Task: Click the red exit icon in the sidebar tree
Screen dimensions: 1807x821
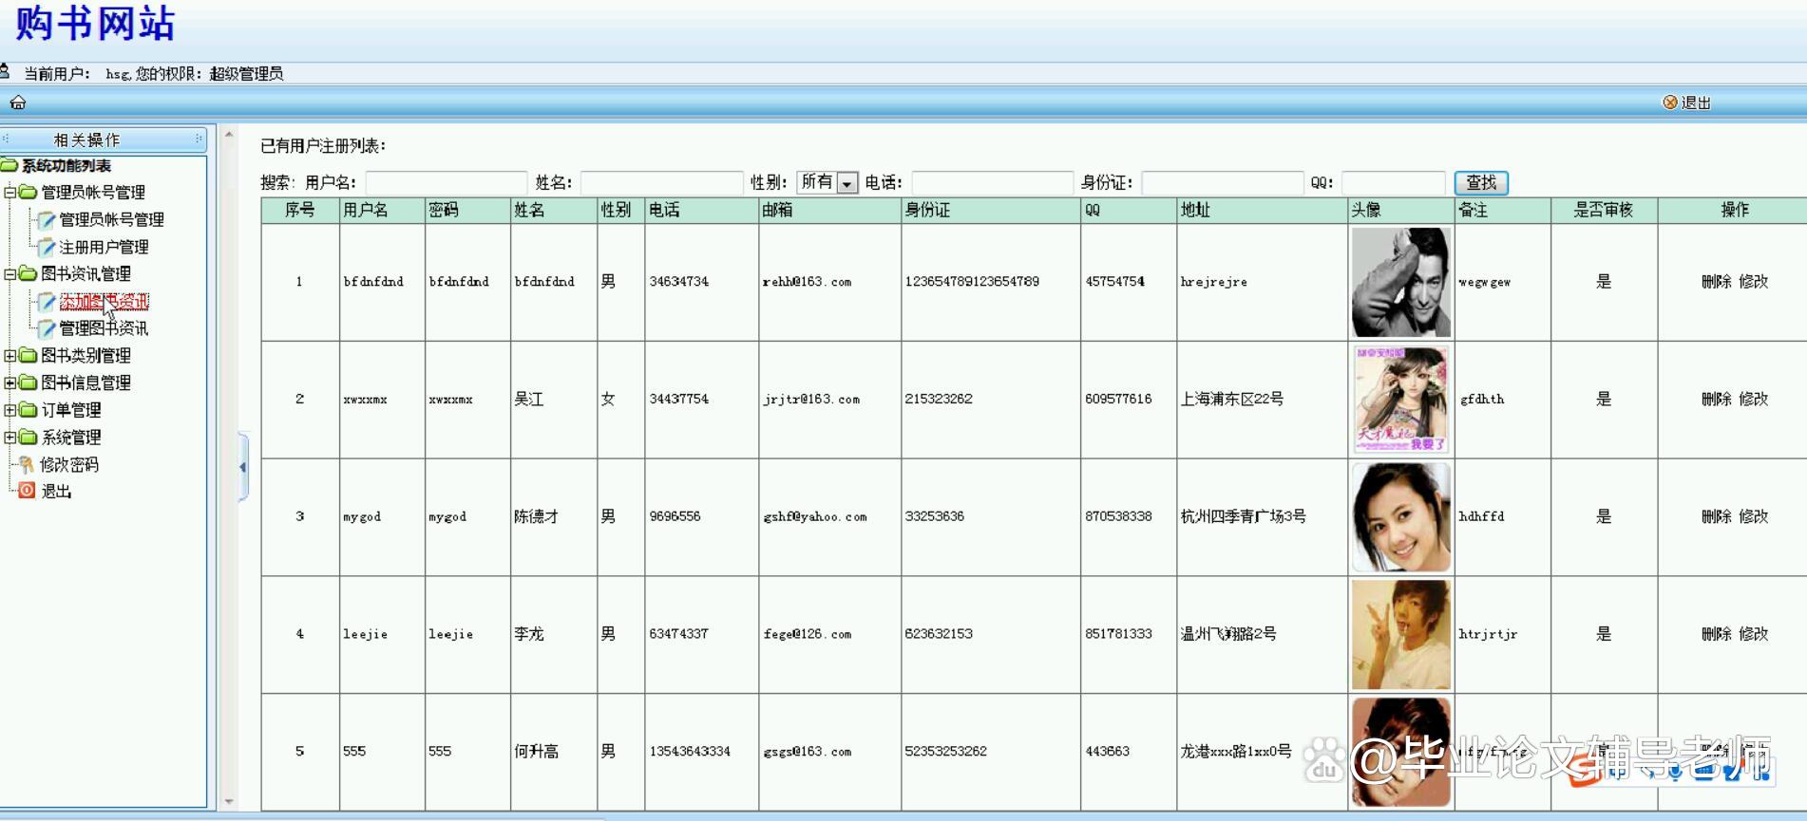Action: click(x=27, y=491)
